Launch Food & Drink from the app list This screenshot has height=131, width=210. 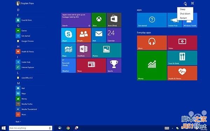24,20
